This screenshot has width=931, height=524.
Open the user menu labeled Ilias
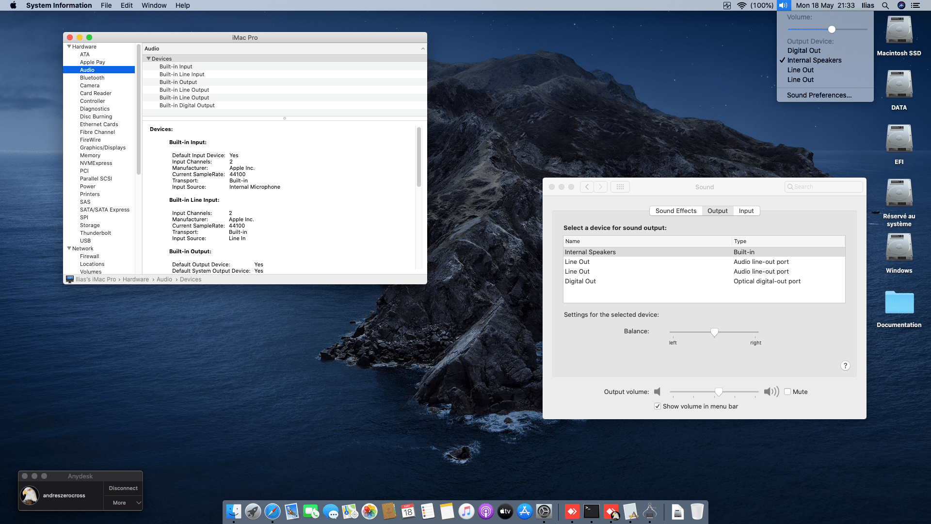[868, 5]
